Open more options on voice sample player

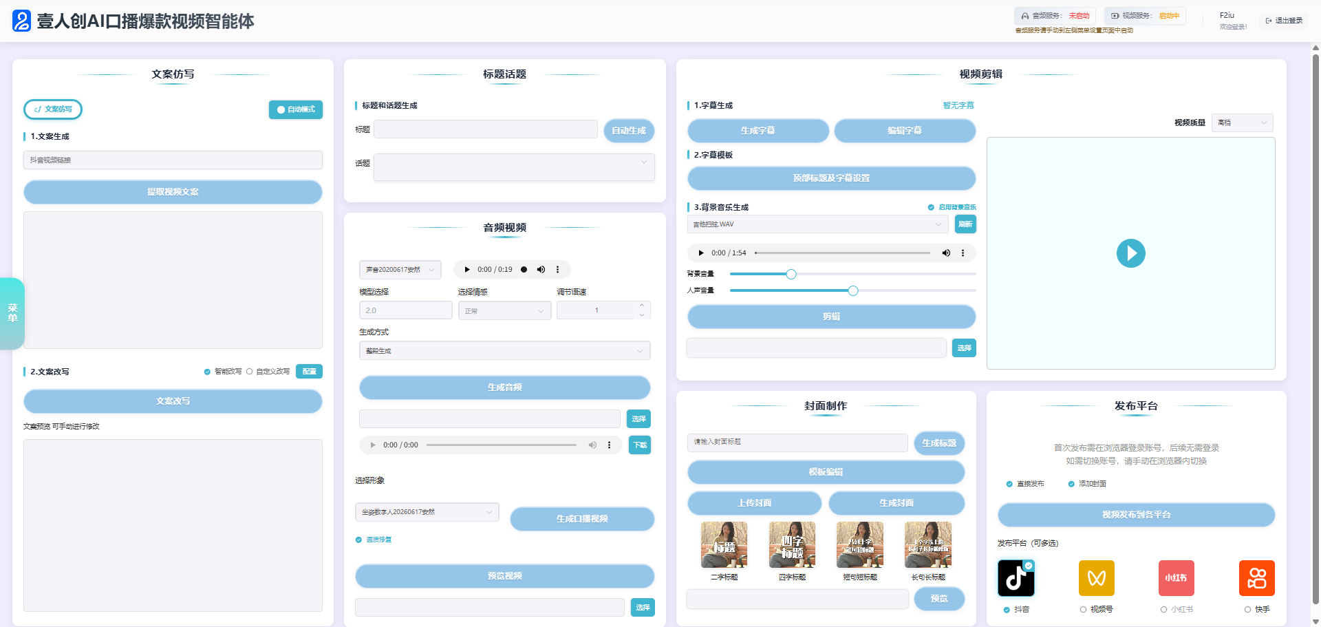[x=557, y=270]
